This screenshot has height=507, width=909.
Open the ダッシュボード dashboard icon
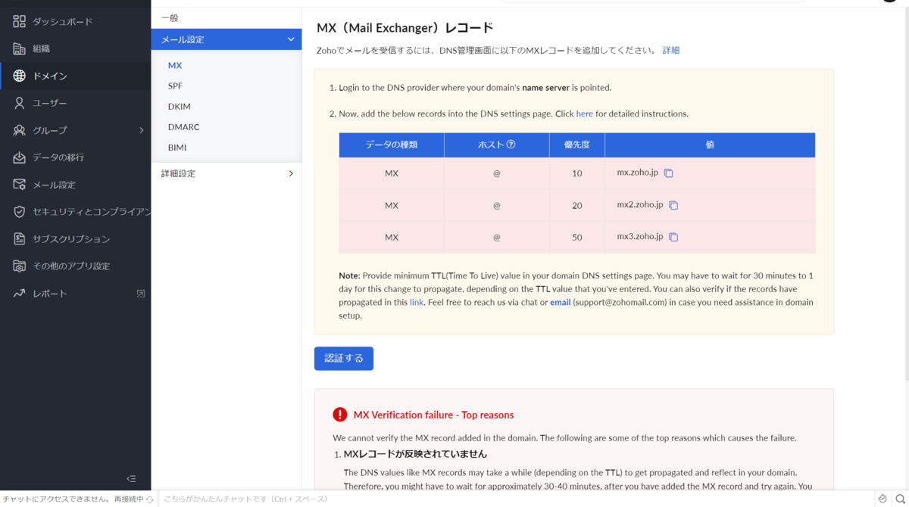20,21
